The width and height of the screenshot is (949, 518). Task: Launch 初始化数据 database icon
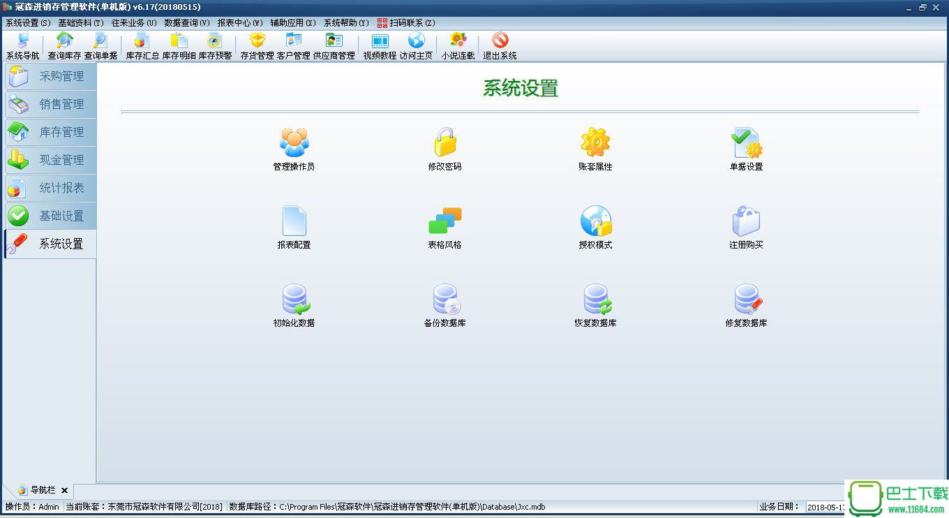tap(295, 299)
